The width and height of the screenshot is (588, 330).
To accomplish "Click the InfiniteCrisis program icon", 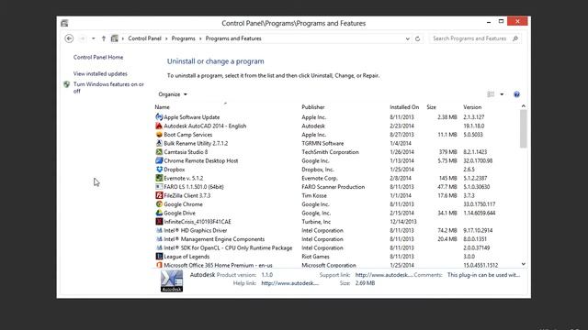I will [x=159, y=222].
